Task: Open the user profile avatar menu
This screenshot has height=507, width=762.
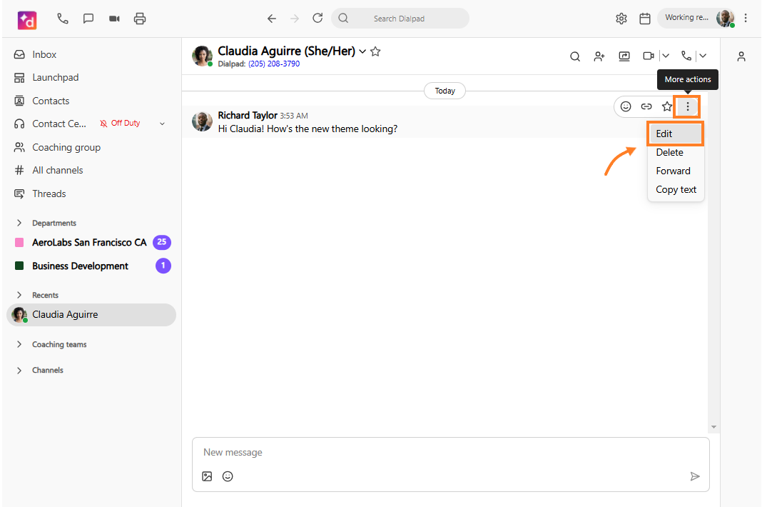Action: (725, 18)
